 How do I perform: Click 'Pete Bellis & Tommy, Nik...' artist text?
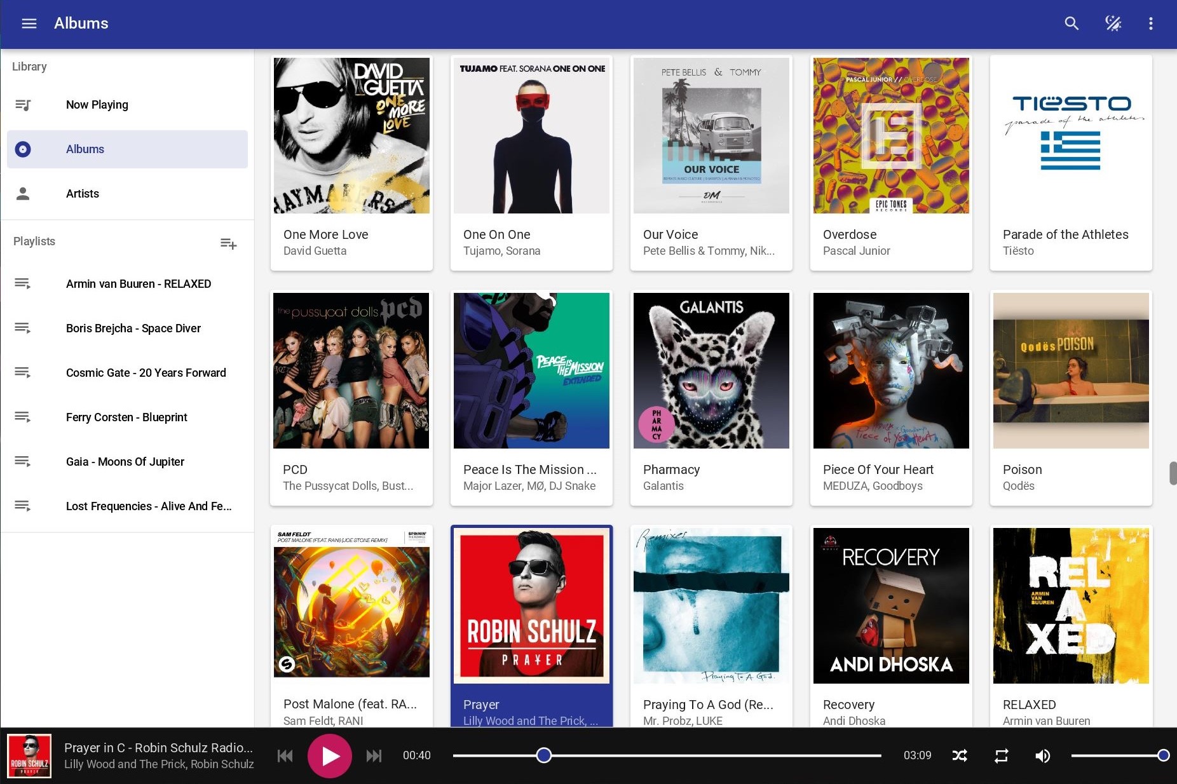[709, 251]
